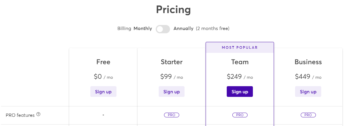Screen dimensions: 345x126
Task: Sign up for the Team plan
Action: 240,92
